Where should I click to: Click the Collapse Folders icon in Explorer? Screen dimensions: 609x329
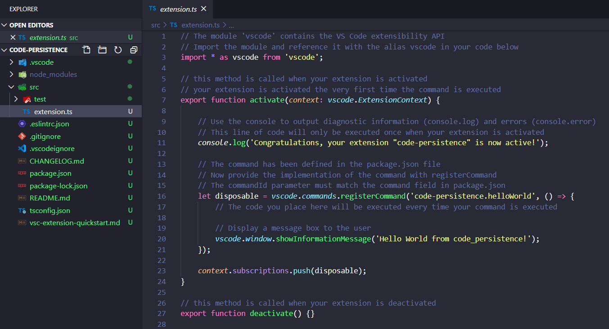click(x=133, y=50)
